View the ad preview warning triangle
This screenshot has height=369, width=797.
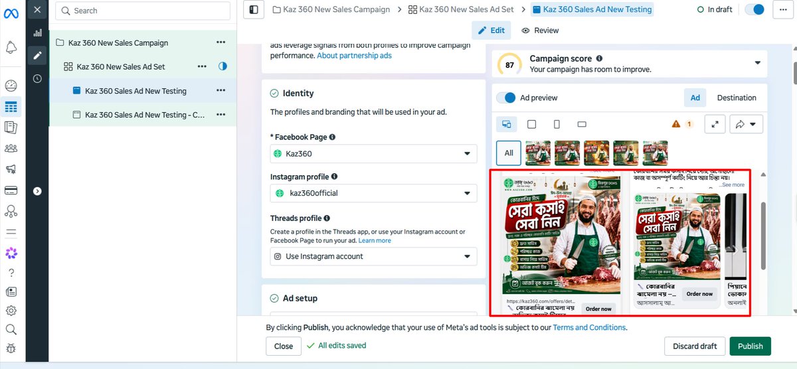pyautogui.click(x=676, y=124)
